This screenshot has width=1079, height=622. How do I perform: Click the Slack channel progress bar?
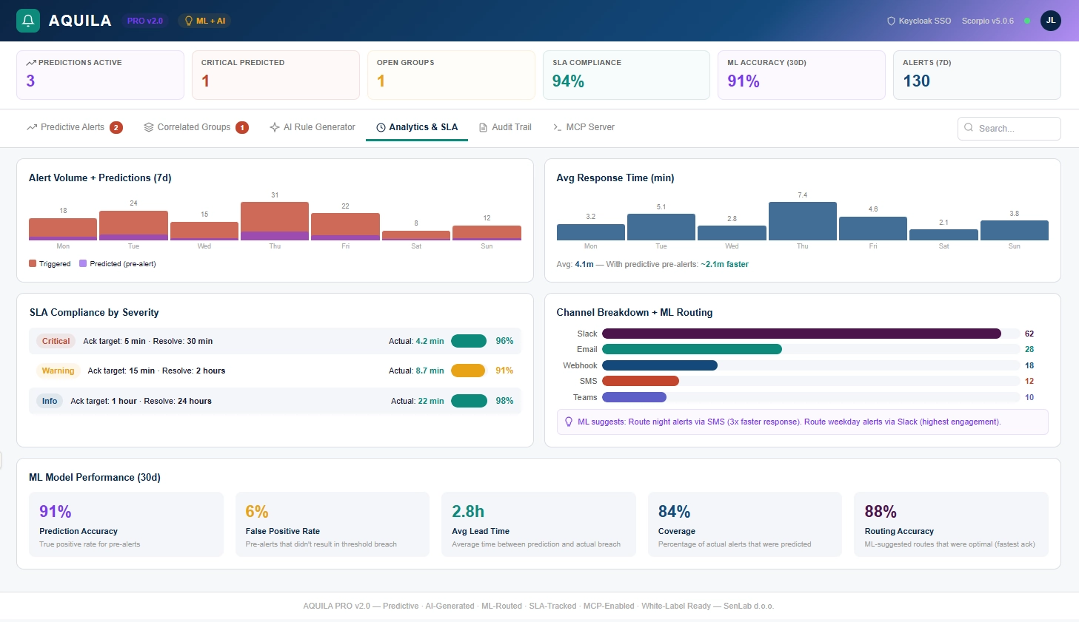pyautogui.click(x=801, y=334)
